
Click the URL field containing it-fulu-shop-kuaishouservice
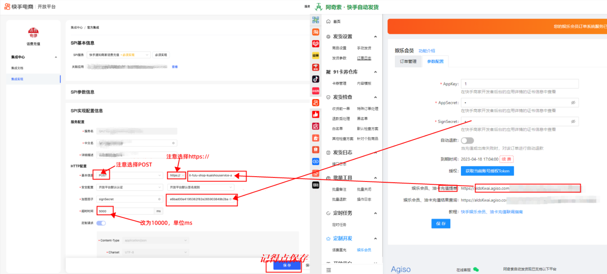coord(211,175)
